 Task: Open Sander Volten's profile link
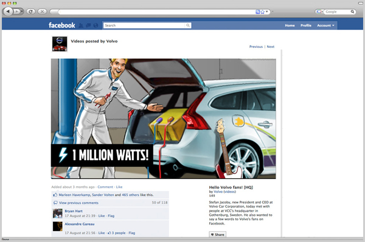point(103,195)
